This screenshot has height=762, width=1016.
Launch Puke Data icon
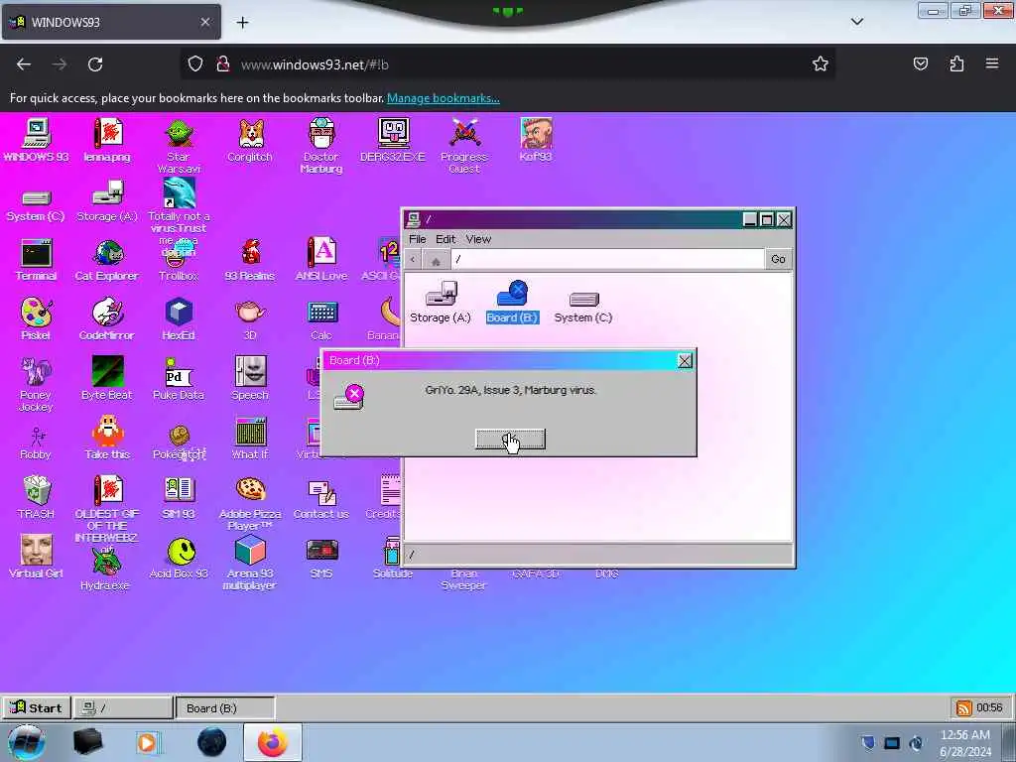(x=179, y=379)
